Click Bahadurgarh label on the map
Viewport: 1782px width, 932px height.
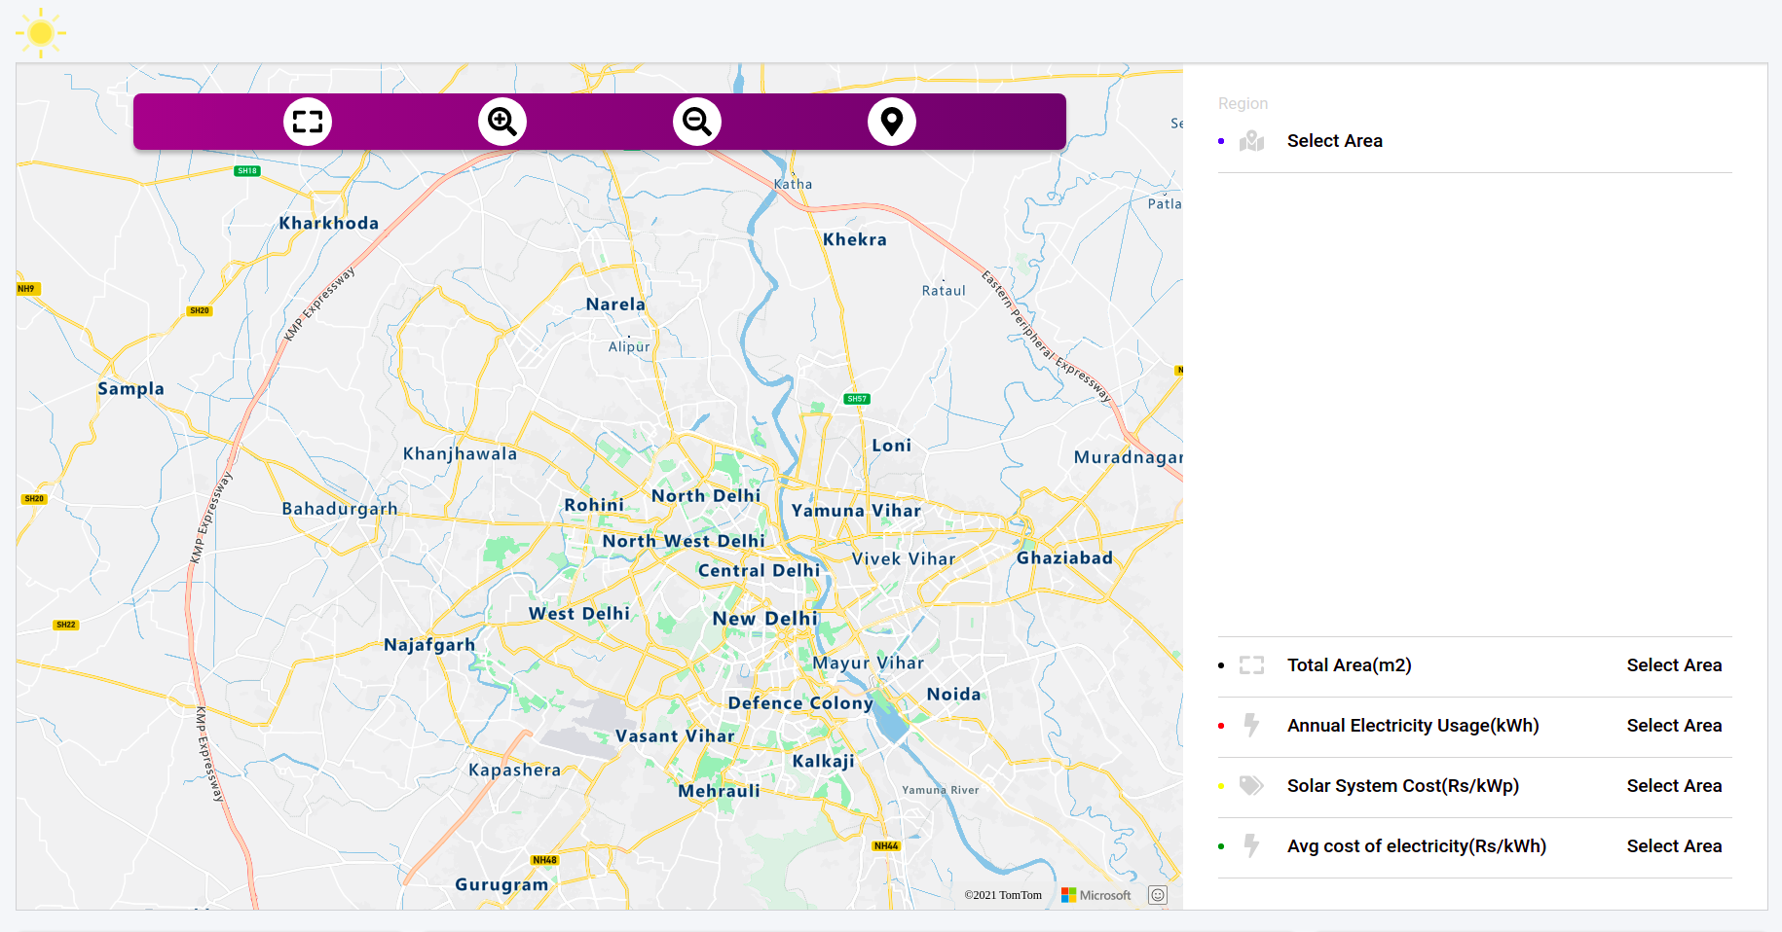340,509
